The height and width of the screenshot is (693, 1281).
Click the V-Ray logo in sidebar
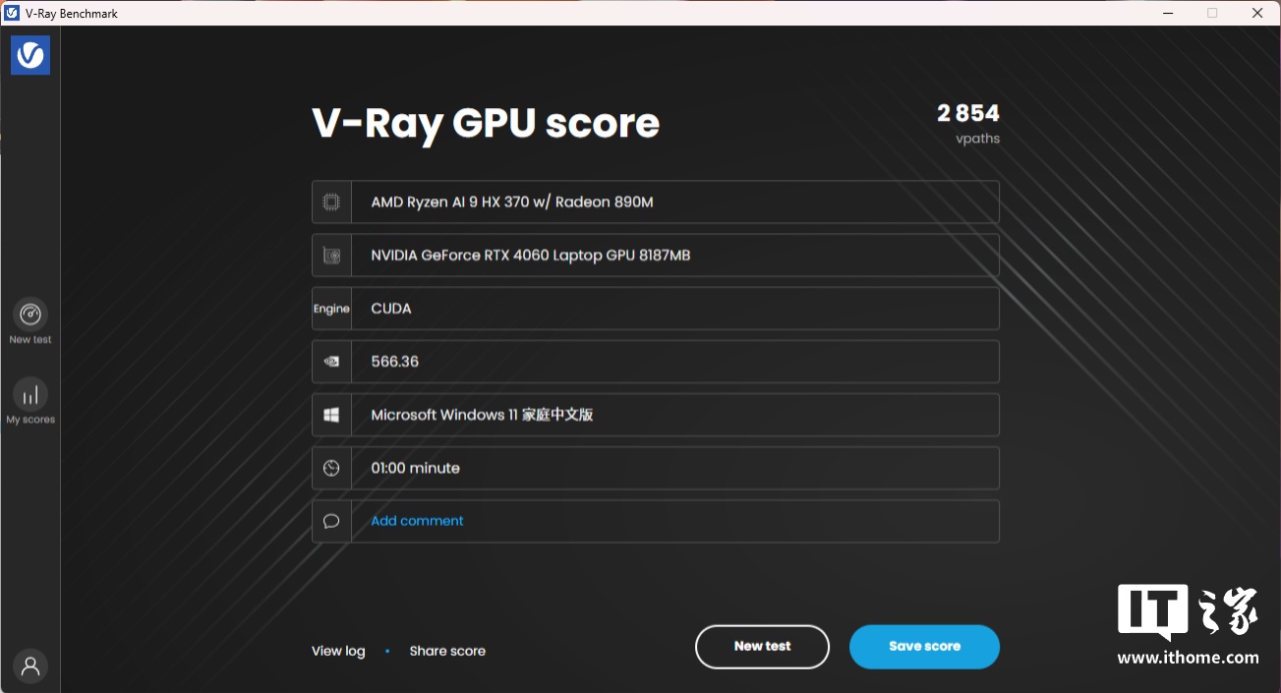pyautogui.click(x=30, y=55)
